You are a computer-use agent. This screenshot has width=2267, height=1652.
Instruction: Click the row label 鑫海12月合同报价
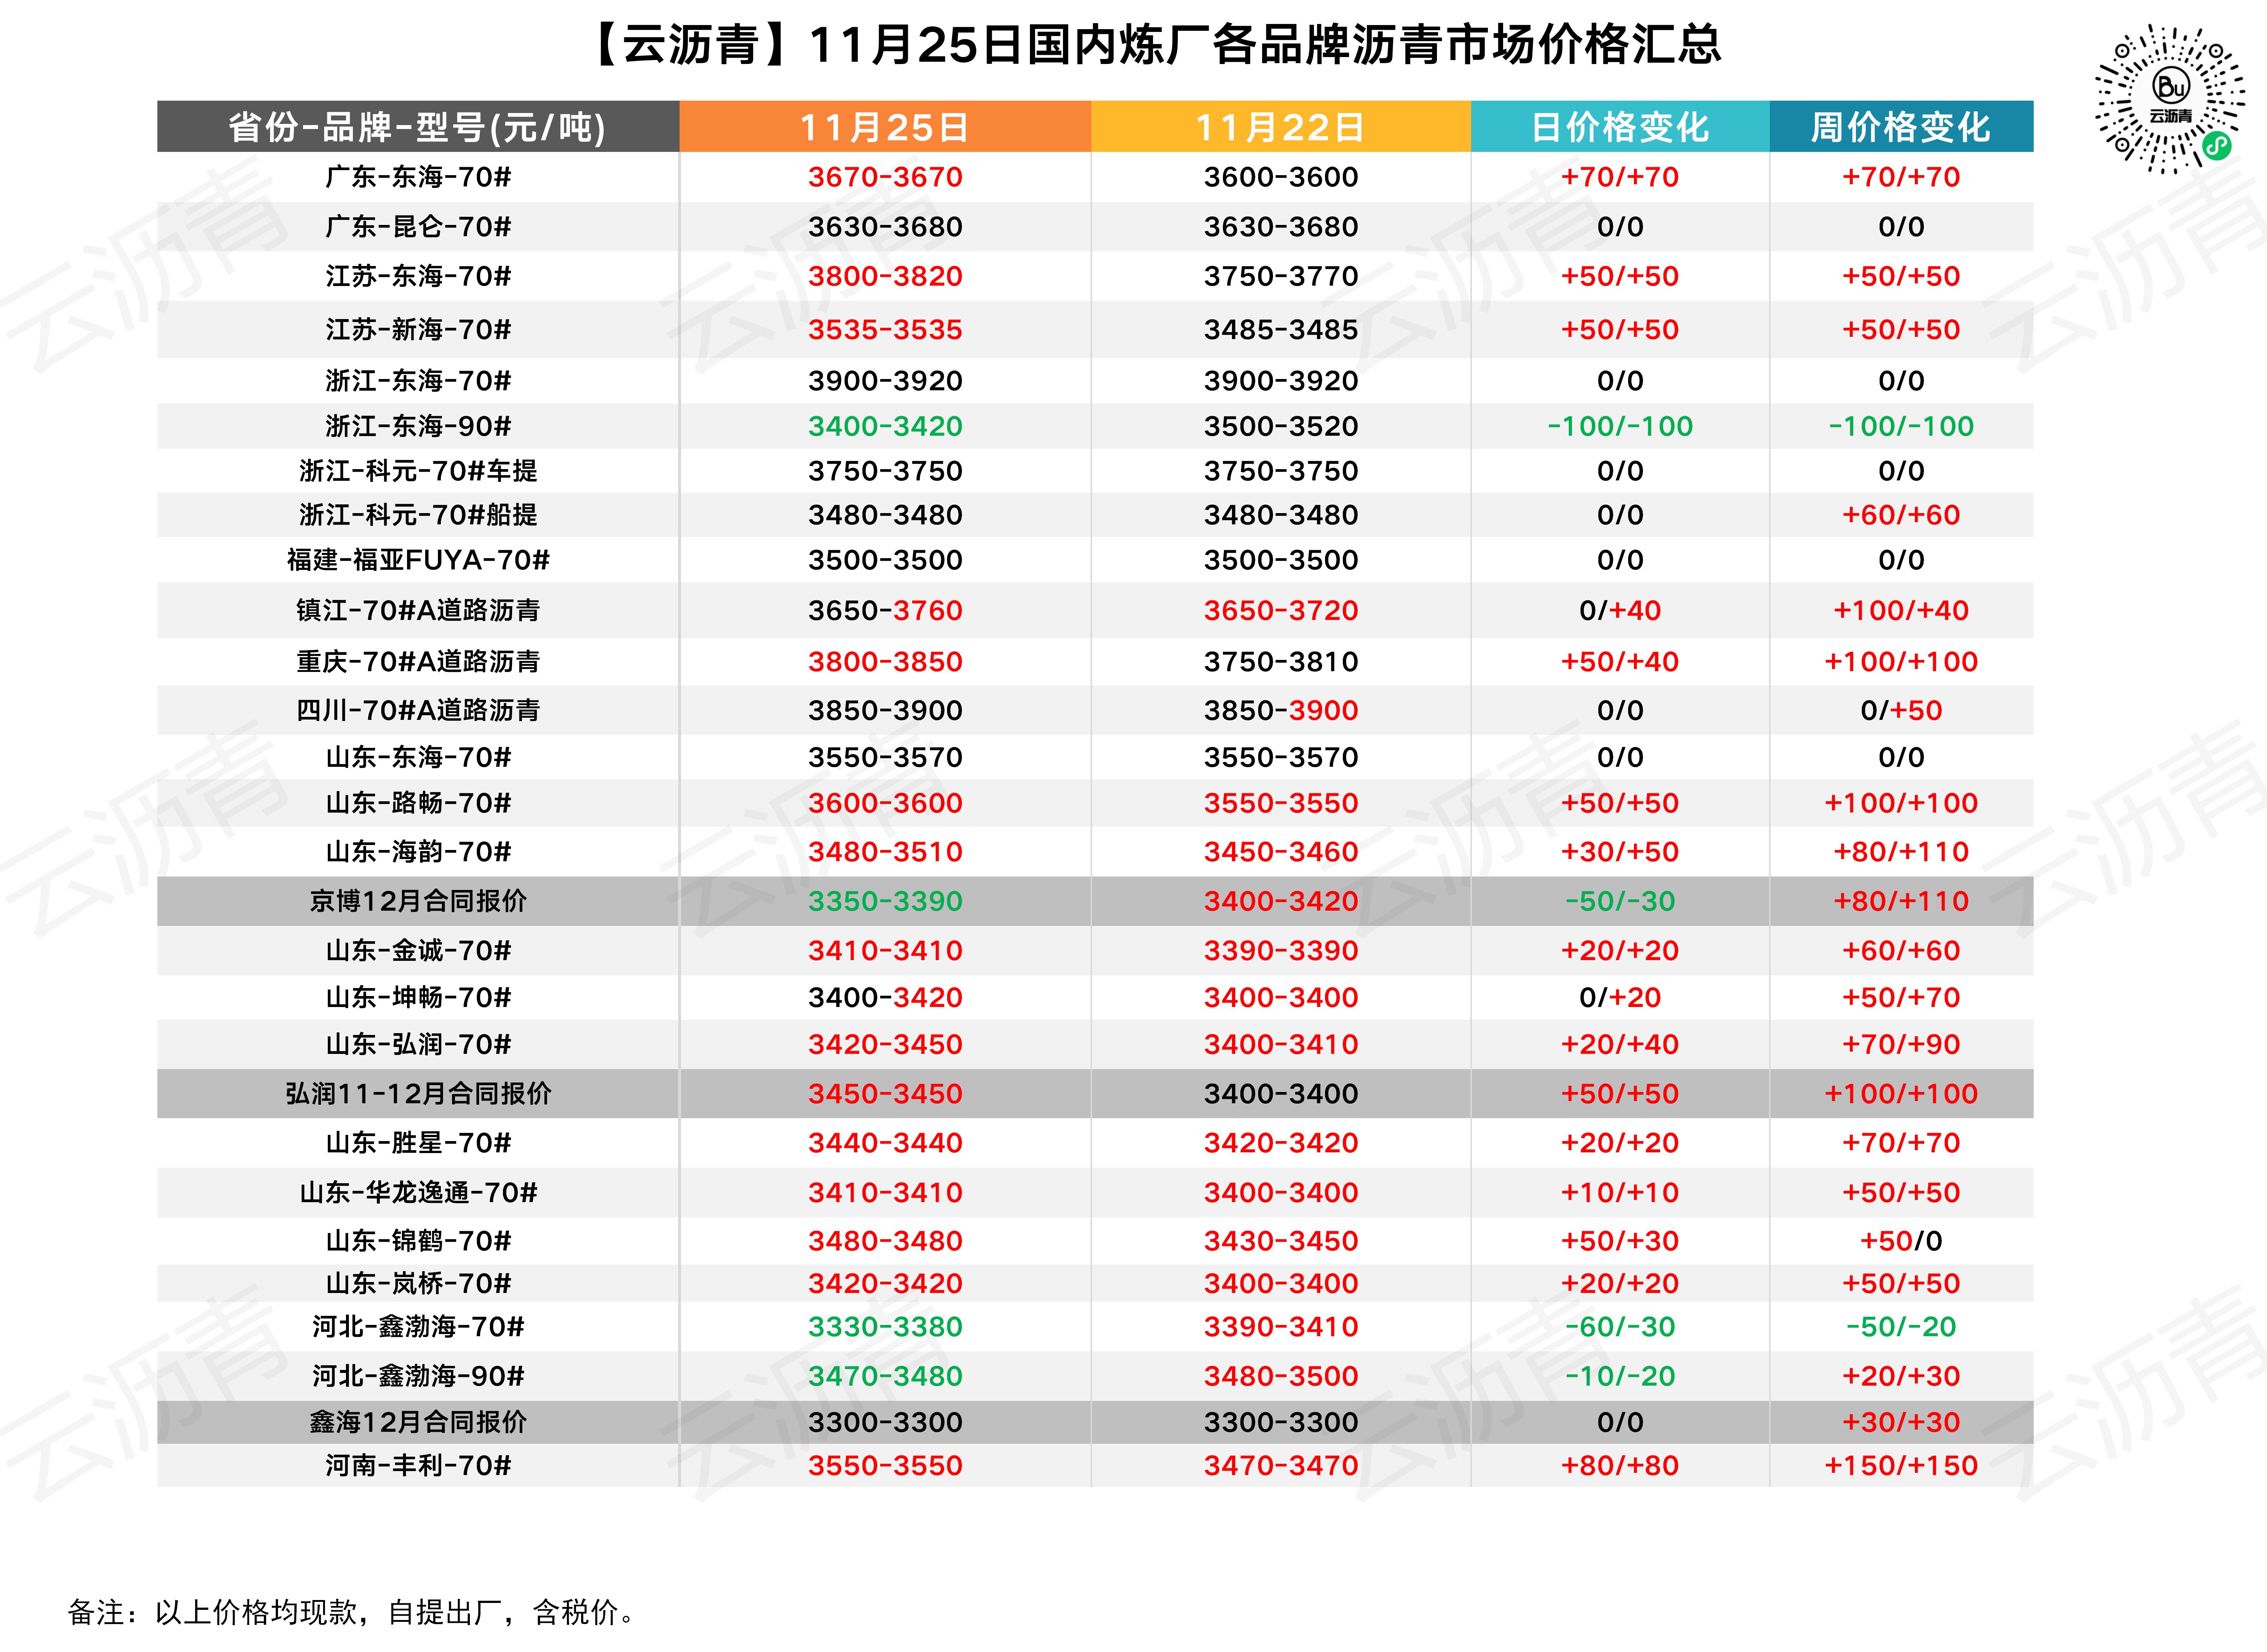418,1422
